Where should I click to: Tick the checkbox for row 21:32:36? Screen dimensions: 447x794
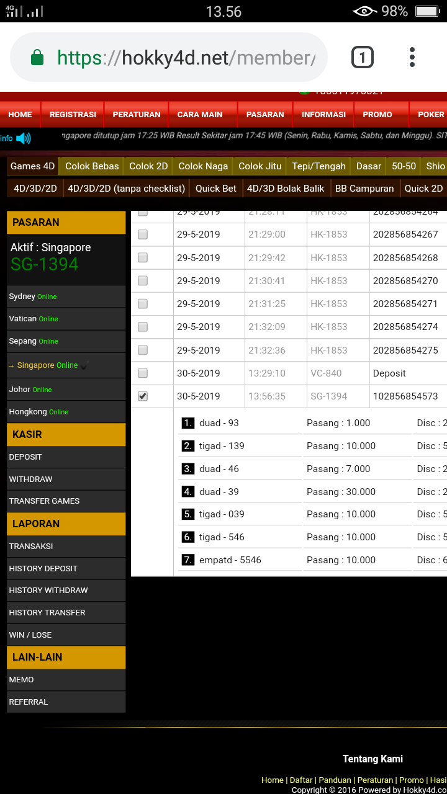point(143,350)
